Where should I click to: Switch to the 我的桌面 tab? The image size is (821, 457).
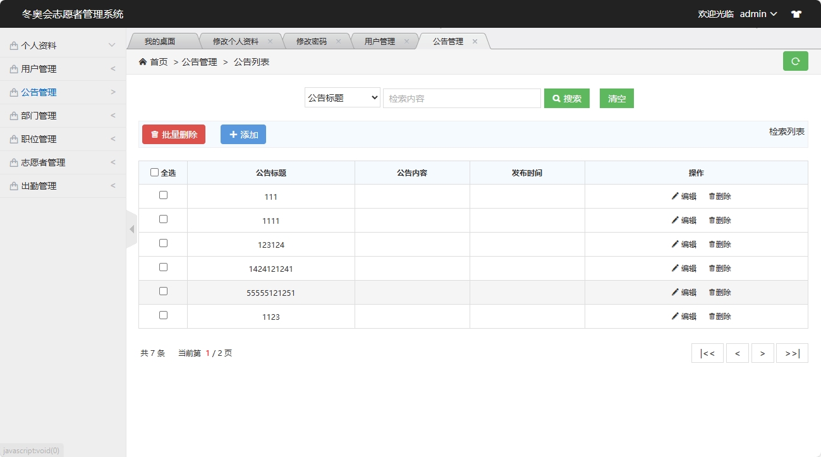point(159,42)
